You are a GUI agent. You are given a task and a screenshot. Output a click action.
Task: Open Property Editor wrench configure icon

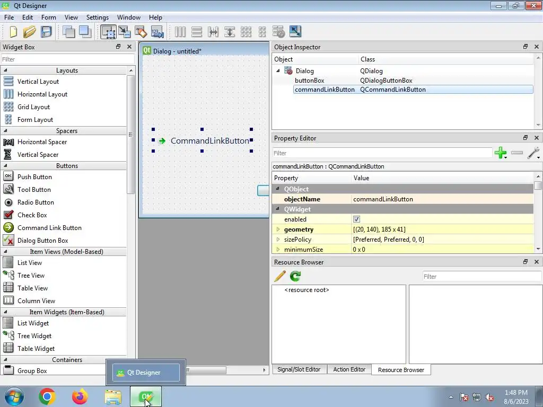click(x=533, y=153)
